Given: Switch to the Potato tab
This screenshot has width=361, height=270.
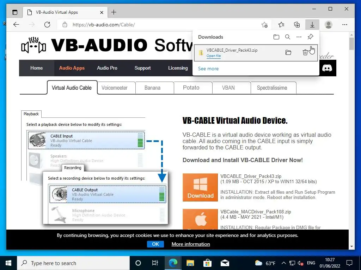Looking at the screenshot, I should pyautogui.click(x=193, y=88).
